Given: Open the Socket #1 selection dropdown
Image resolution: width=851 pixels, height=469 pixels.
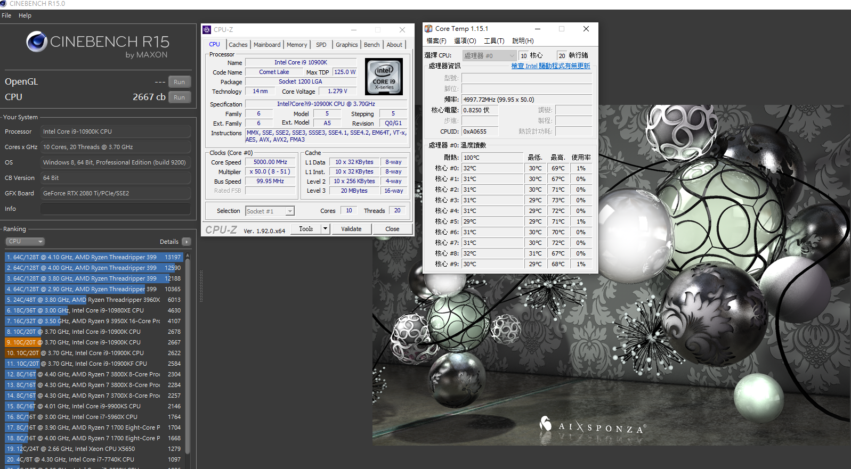Looking at the screenshot, I should [270, 211].
